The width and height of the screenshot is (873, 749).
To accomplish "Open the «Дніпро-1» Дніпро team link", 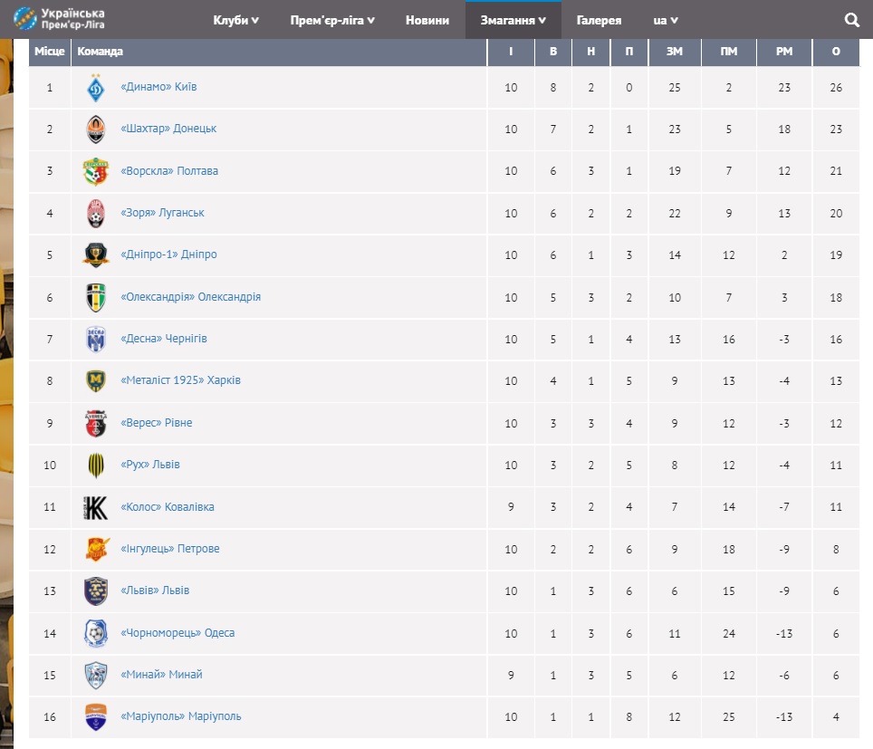I will pyautogui.click(x=168, y=254).
